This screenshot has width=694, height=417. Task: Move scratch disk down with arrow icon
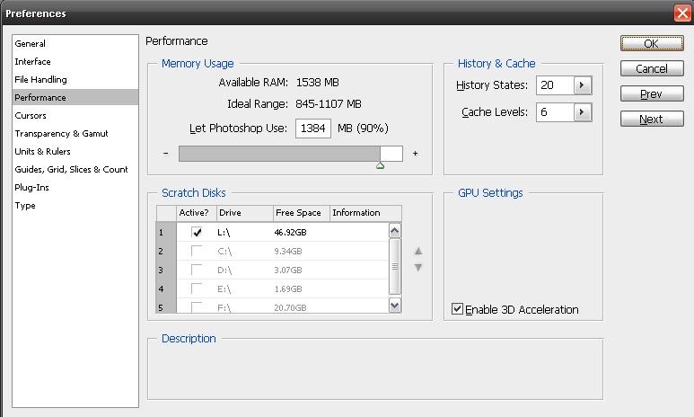(418, 267)
